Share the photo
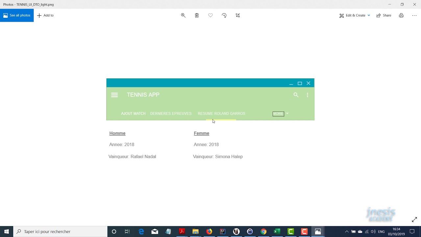This screenshot has width=421, height=237. (384, 15)
